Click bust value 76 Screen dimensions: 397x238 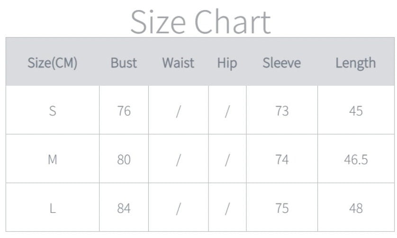[x=124, y=111]
